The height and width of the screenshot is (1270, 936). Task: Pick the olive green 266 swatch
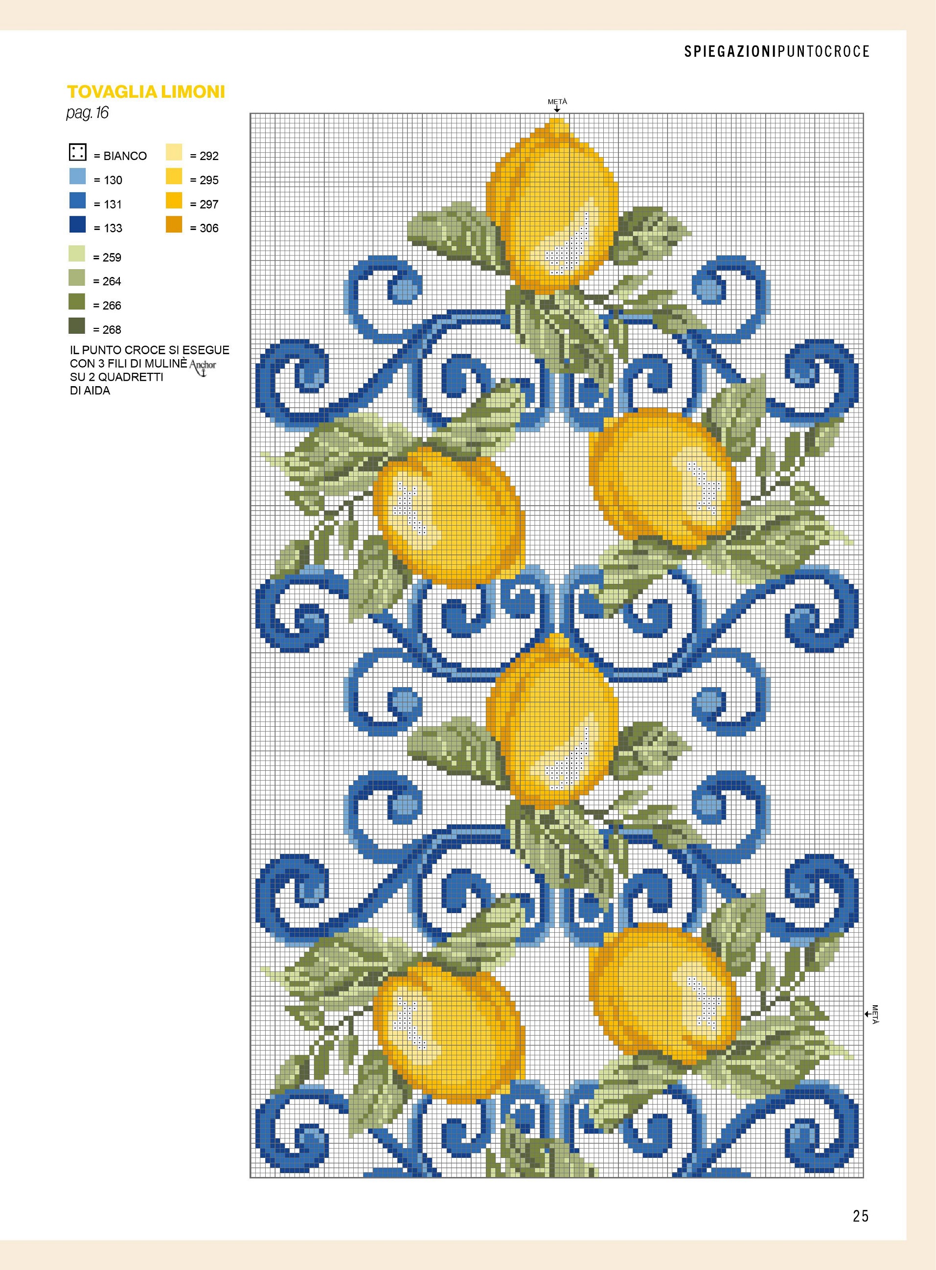click(x=77, y=302)
